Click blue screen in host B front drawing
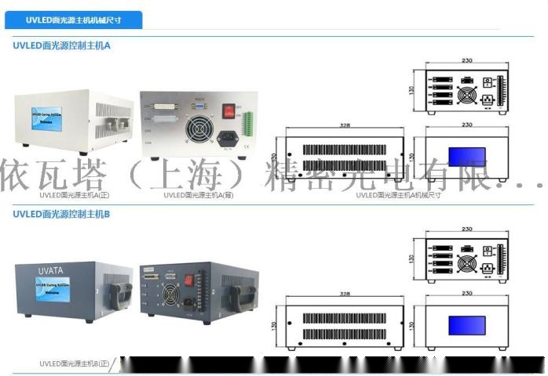Image resolution: width=548 pixels, height=376 pixels. 467,325
